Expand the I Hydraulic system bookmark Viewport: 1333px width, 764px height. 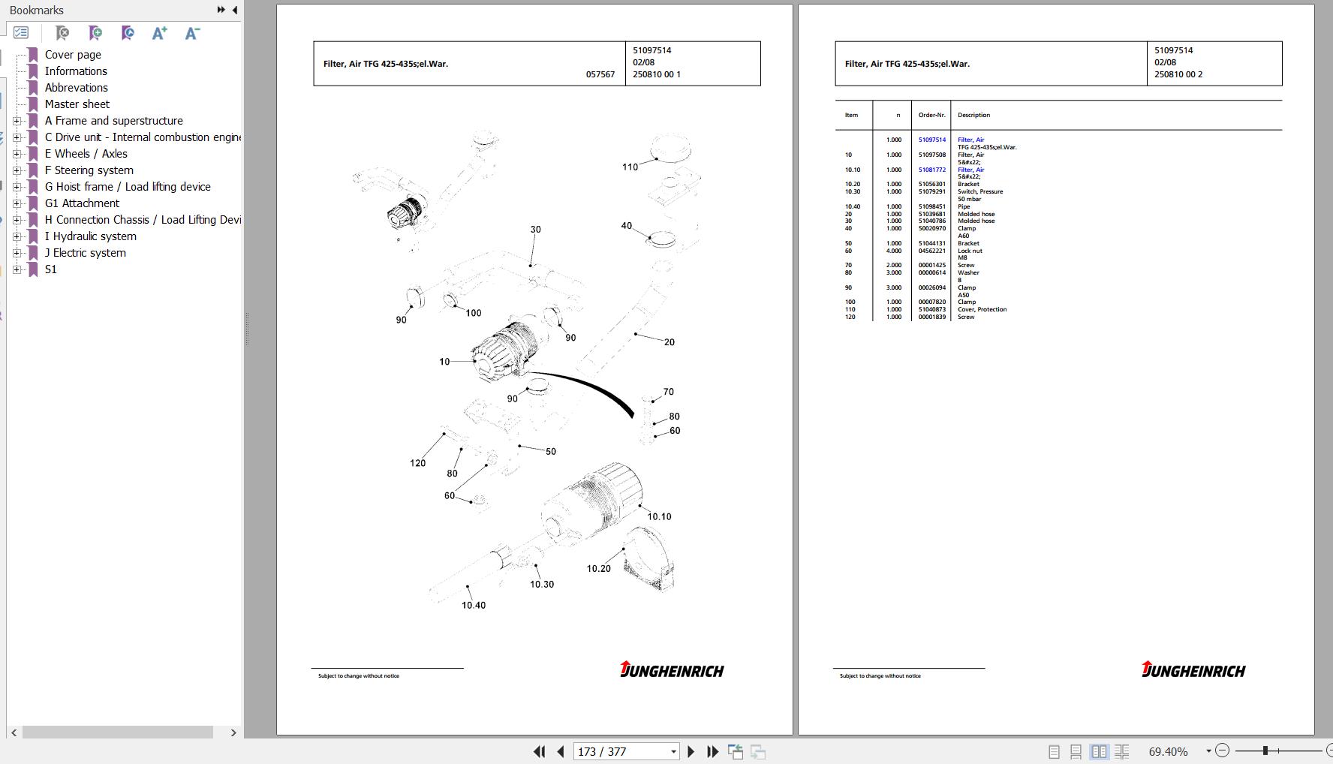pyautogui.click(x=17, y=236)
